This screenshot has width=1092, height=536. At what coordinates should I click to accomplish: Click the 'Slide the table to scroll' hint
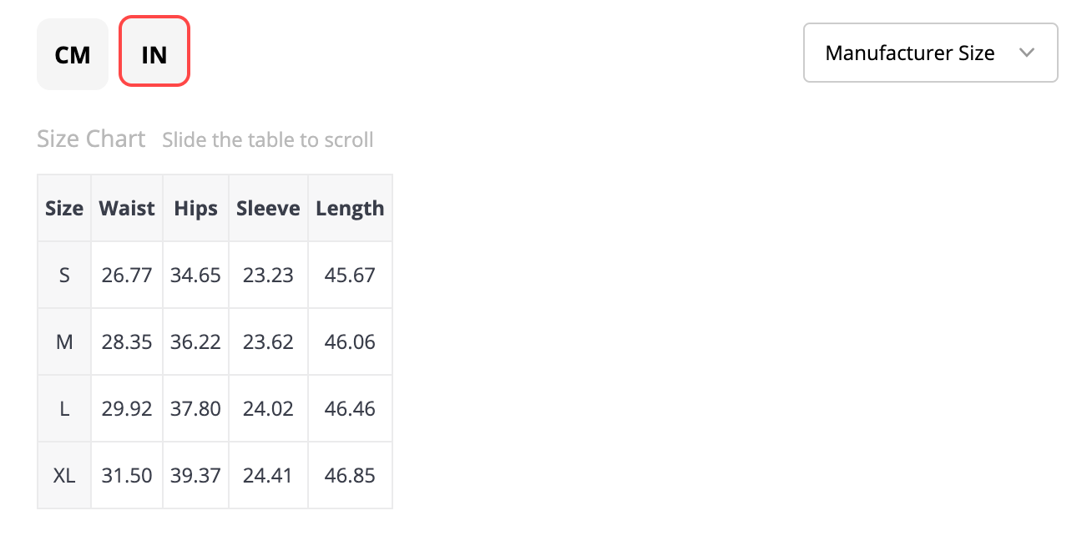[x=268, y=140]
